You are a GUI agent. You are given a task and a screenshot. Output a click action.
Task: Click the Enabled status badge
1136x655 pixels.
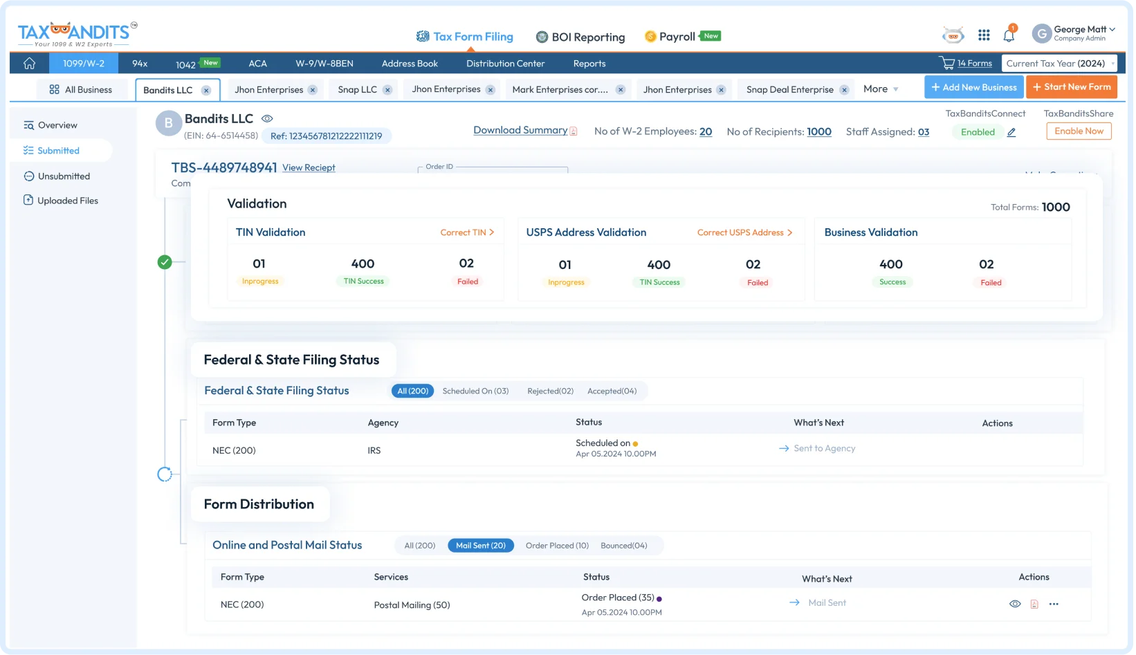[979, 132]
